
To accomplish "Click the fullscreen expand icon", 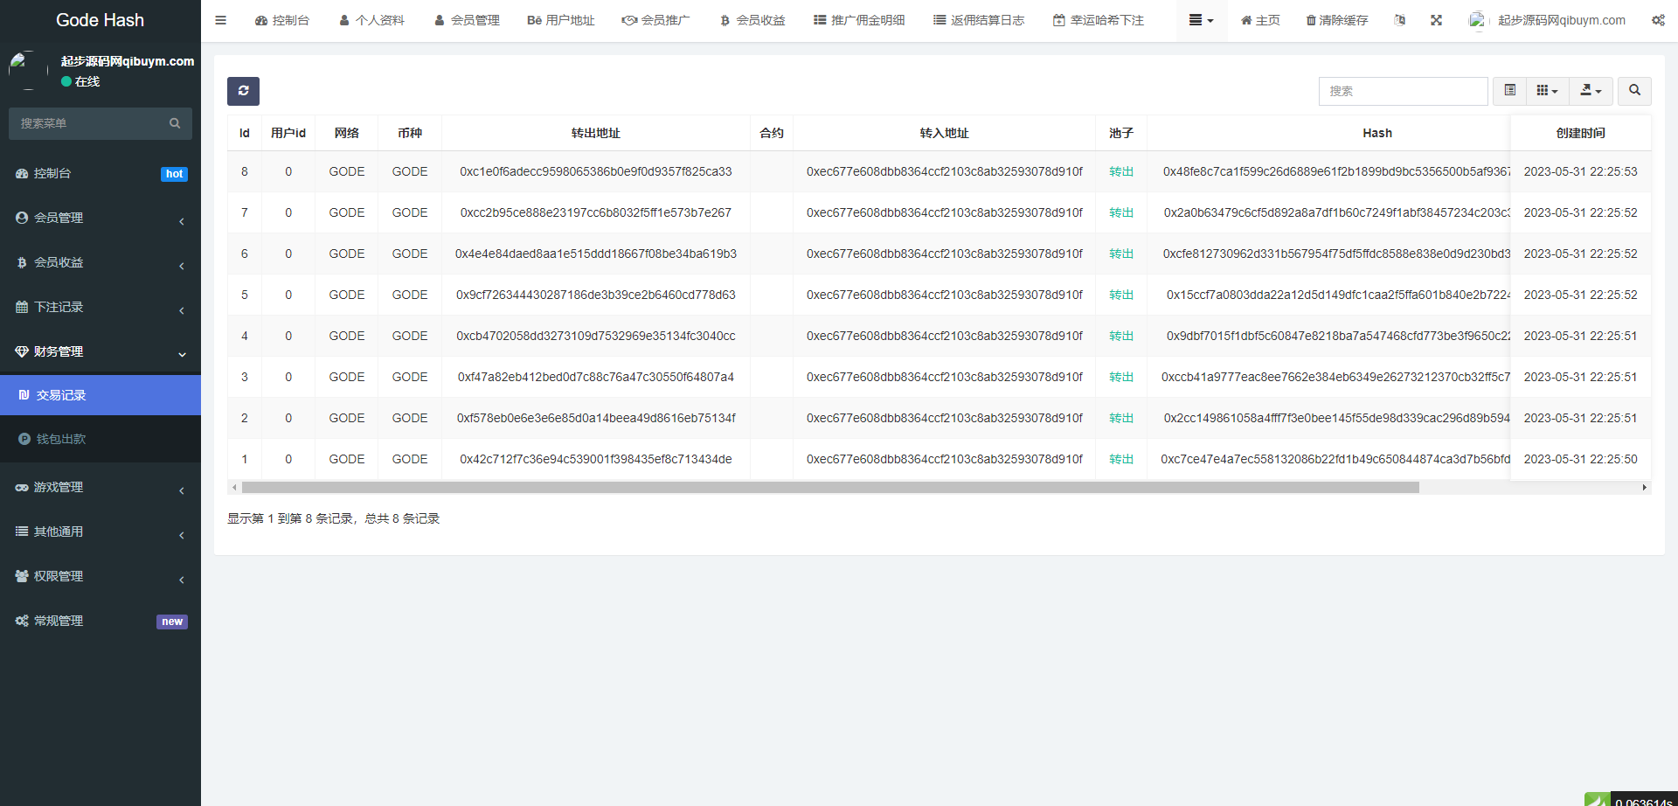I will point(1436,20).
